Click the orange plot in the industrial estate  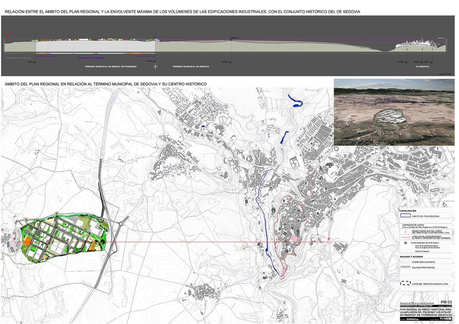click(x=27, y=241)
